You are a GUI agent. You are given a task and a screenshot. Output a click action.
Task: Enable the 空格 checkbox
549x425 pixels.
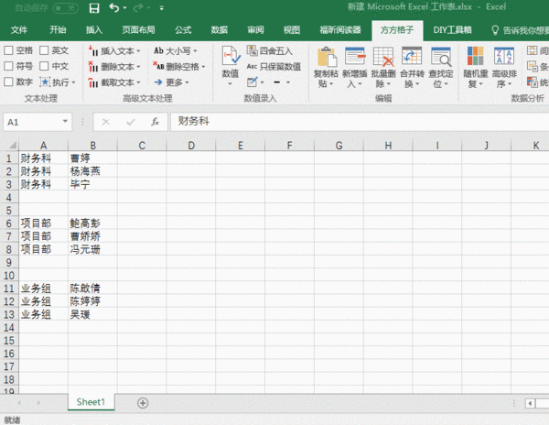point(9,51)
